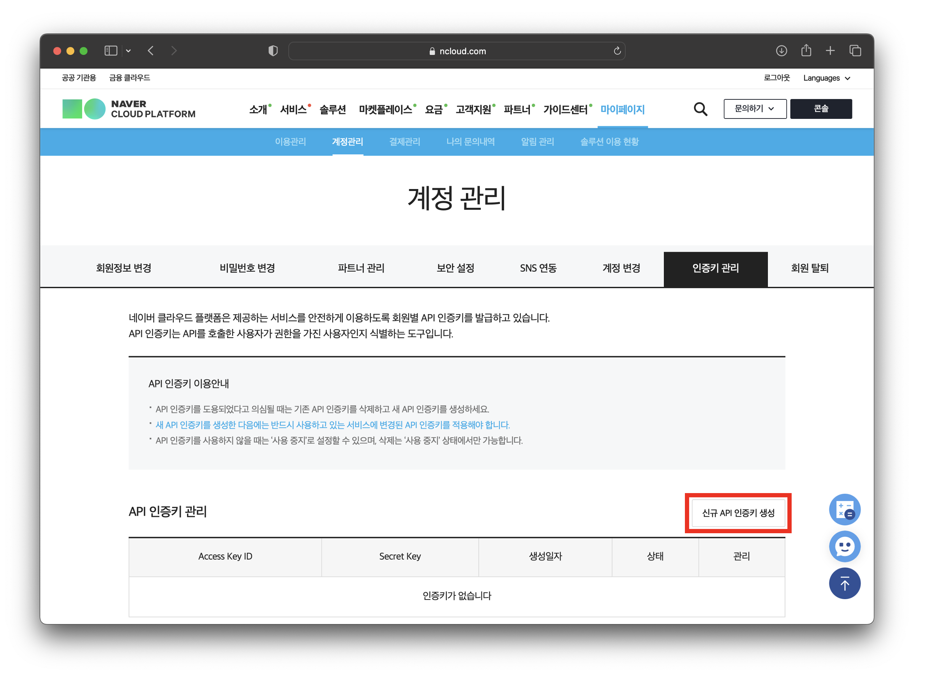This screenshot has width=928, height=679.
Task: Click the scroll-to-top arrow button
Action: click(x=844, y=583)
